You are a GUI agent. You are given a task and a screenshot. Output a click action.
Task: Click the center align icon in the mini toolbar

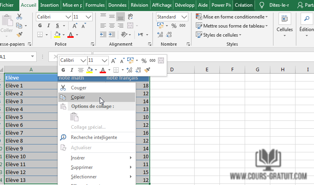click(80, 70)
